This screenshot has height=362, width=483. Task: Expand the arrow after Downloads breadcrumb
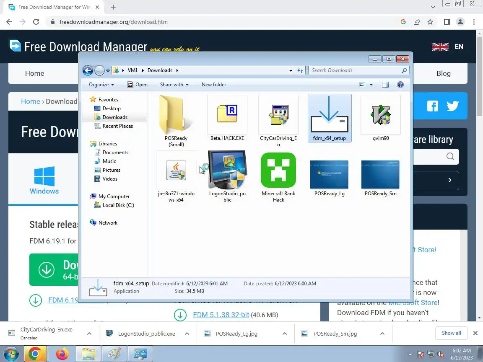click(x=177, y=70)
